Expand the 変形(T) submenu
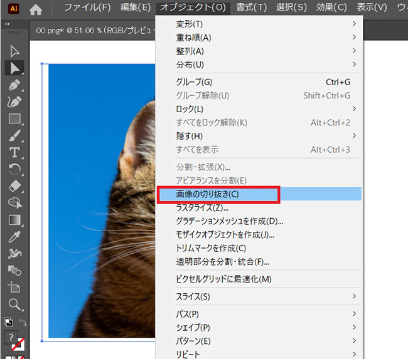 [x=259, y=24]
